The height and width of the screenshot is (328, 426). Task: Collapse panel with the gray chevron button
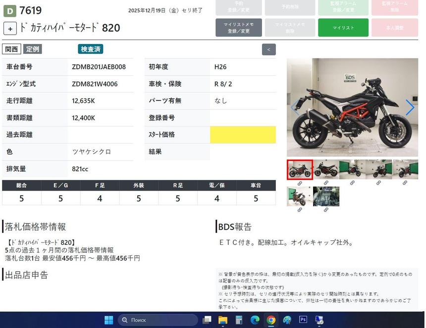[268, 49]
